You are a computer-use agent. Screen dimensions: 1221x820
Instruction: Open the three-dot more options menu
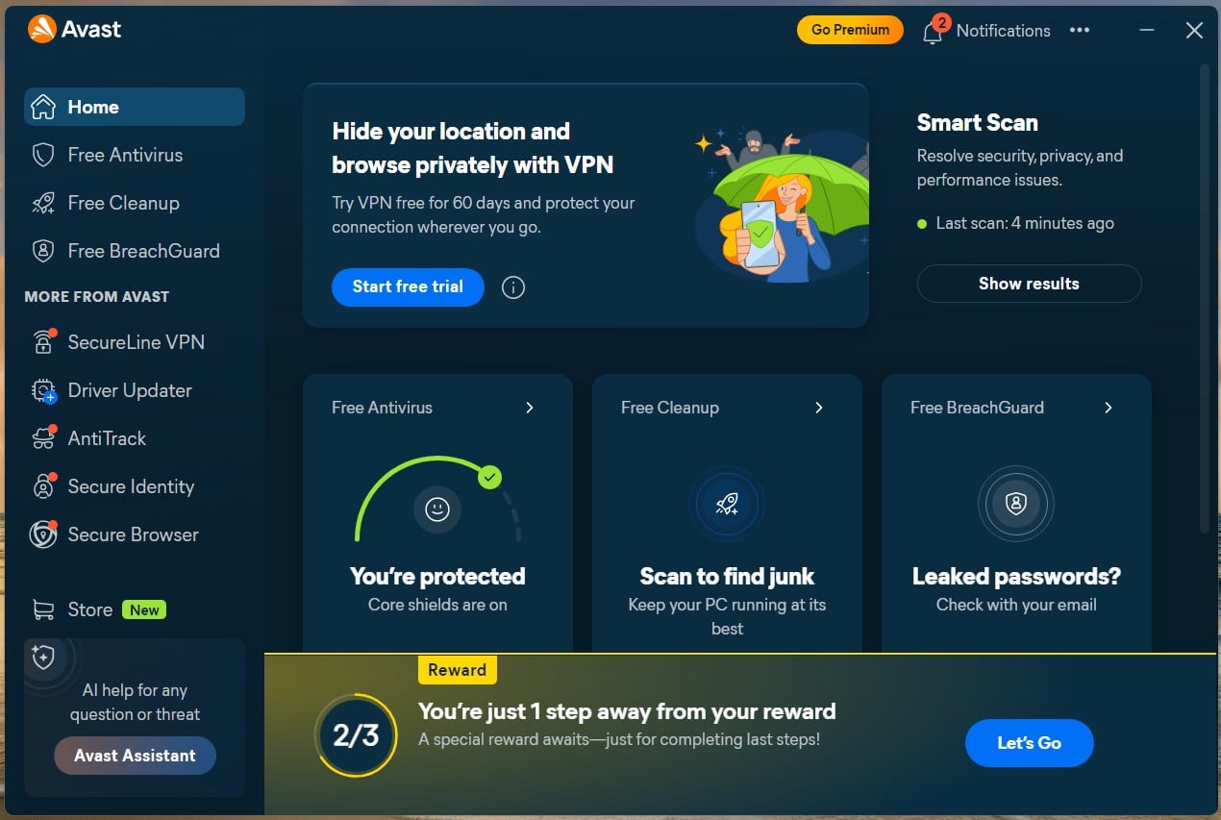tap(1080, 30)
